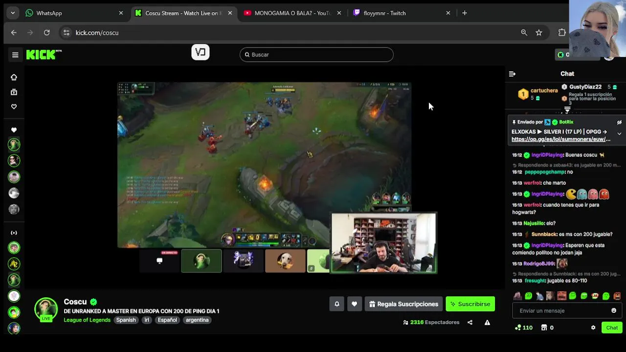Click the 110 channel points icon
The height and width of the screenshot is (352, 626).
[x=523, y=328]
